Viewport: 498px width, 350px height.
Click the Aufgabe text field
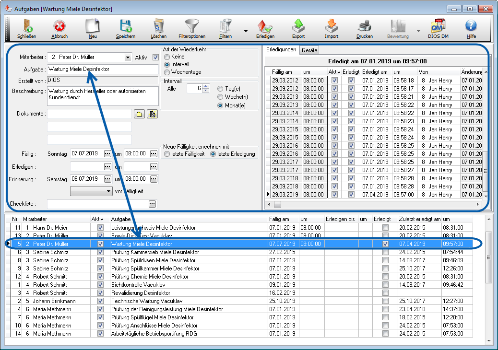pyautogui.click(x=103, y=69)
